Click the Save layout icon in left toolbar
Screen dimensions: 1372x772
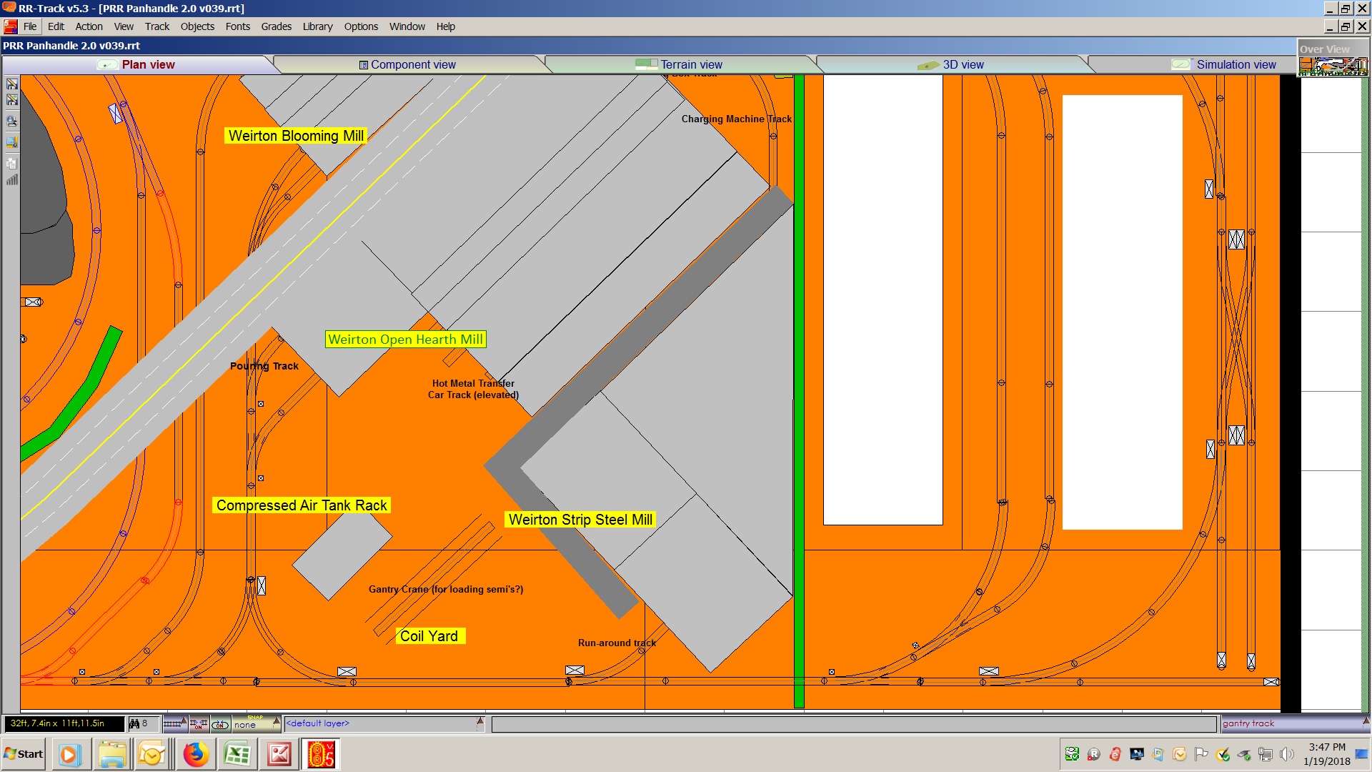point(12,84)
